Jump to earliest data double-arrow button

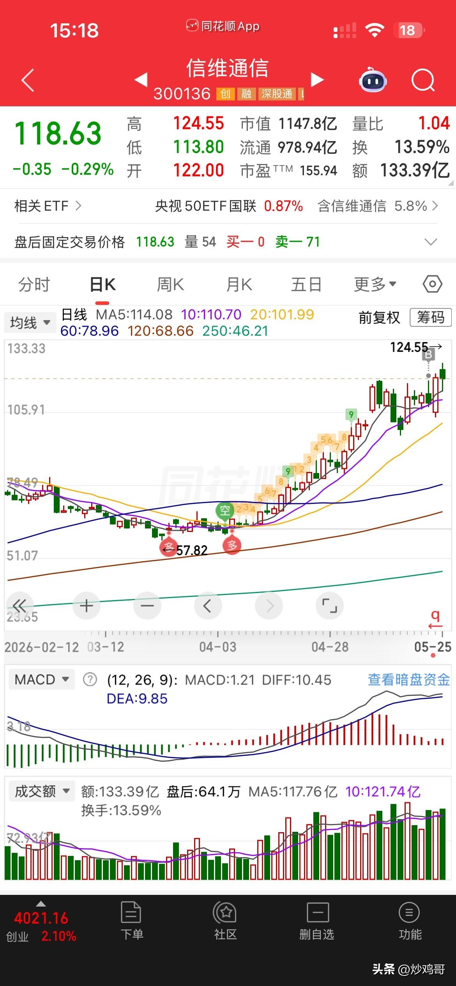(19, 606)
